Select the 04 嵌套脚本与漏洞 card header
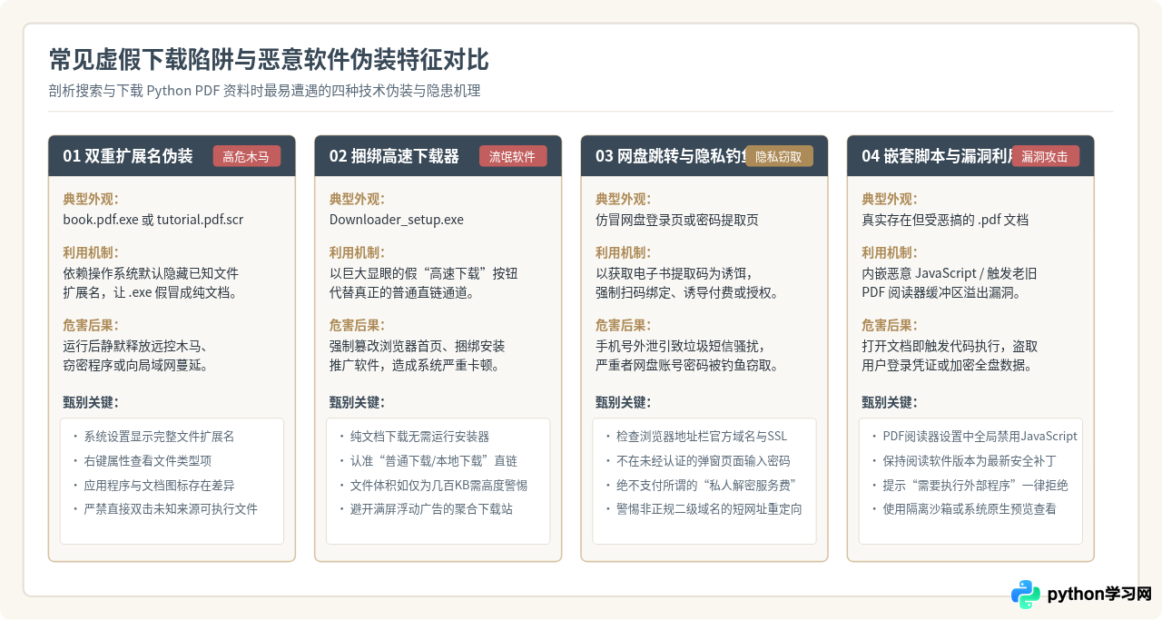This screenshot has height=620, width=1162. click(x=970, y=156)
